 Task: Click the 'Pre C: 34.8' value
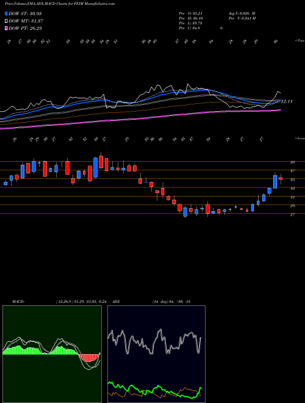190,28
